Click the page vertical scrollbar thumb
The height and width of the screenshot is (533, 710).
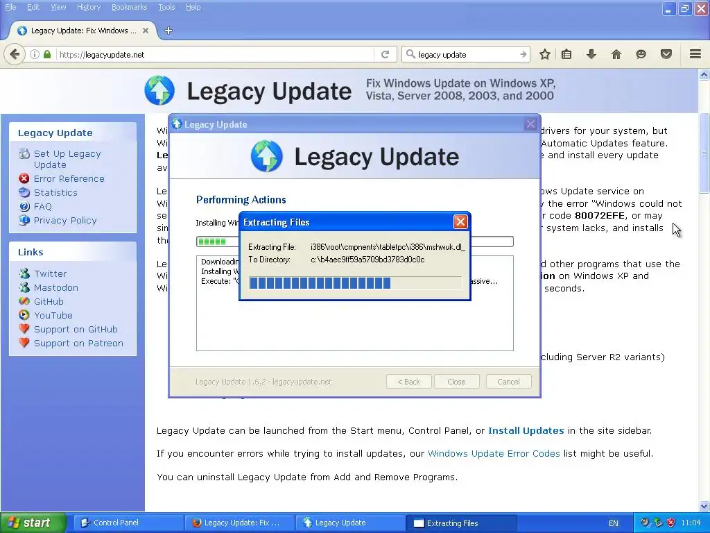(704, 152)
